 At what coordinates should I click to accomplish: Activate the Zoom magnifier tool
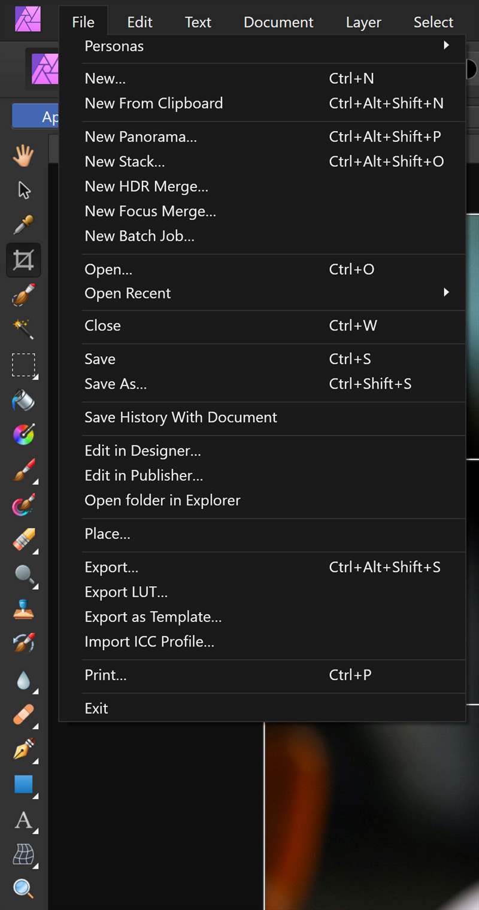(23, 889)
